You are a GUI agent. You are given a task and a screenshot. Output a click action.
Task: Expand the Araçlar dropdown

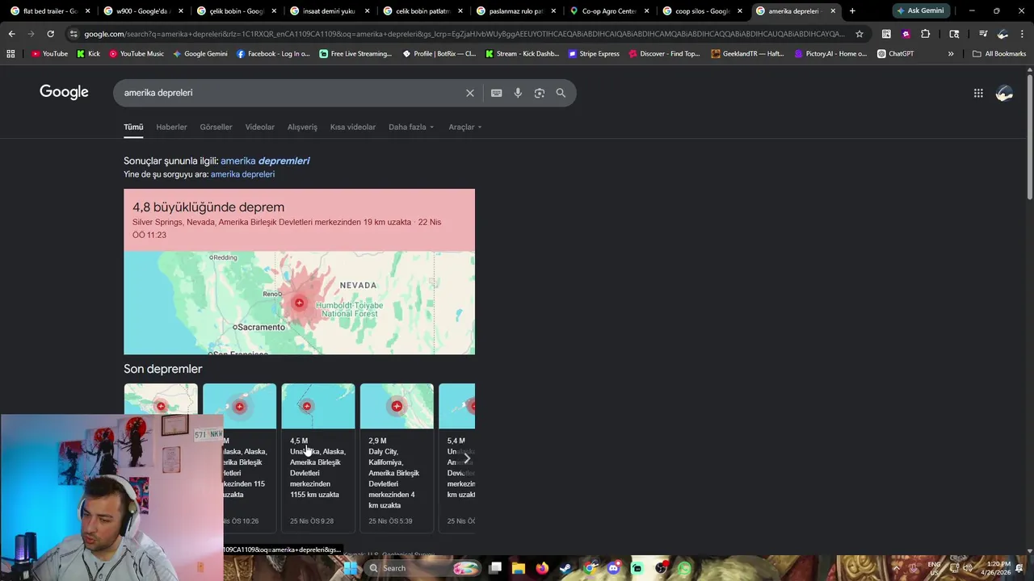(465, 127)
